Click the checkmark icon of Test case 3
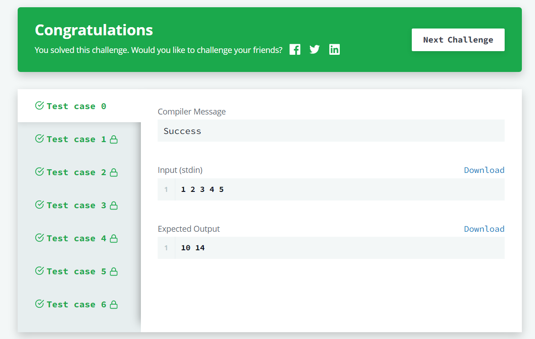 39,205
